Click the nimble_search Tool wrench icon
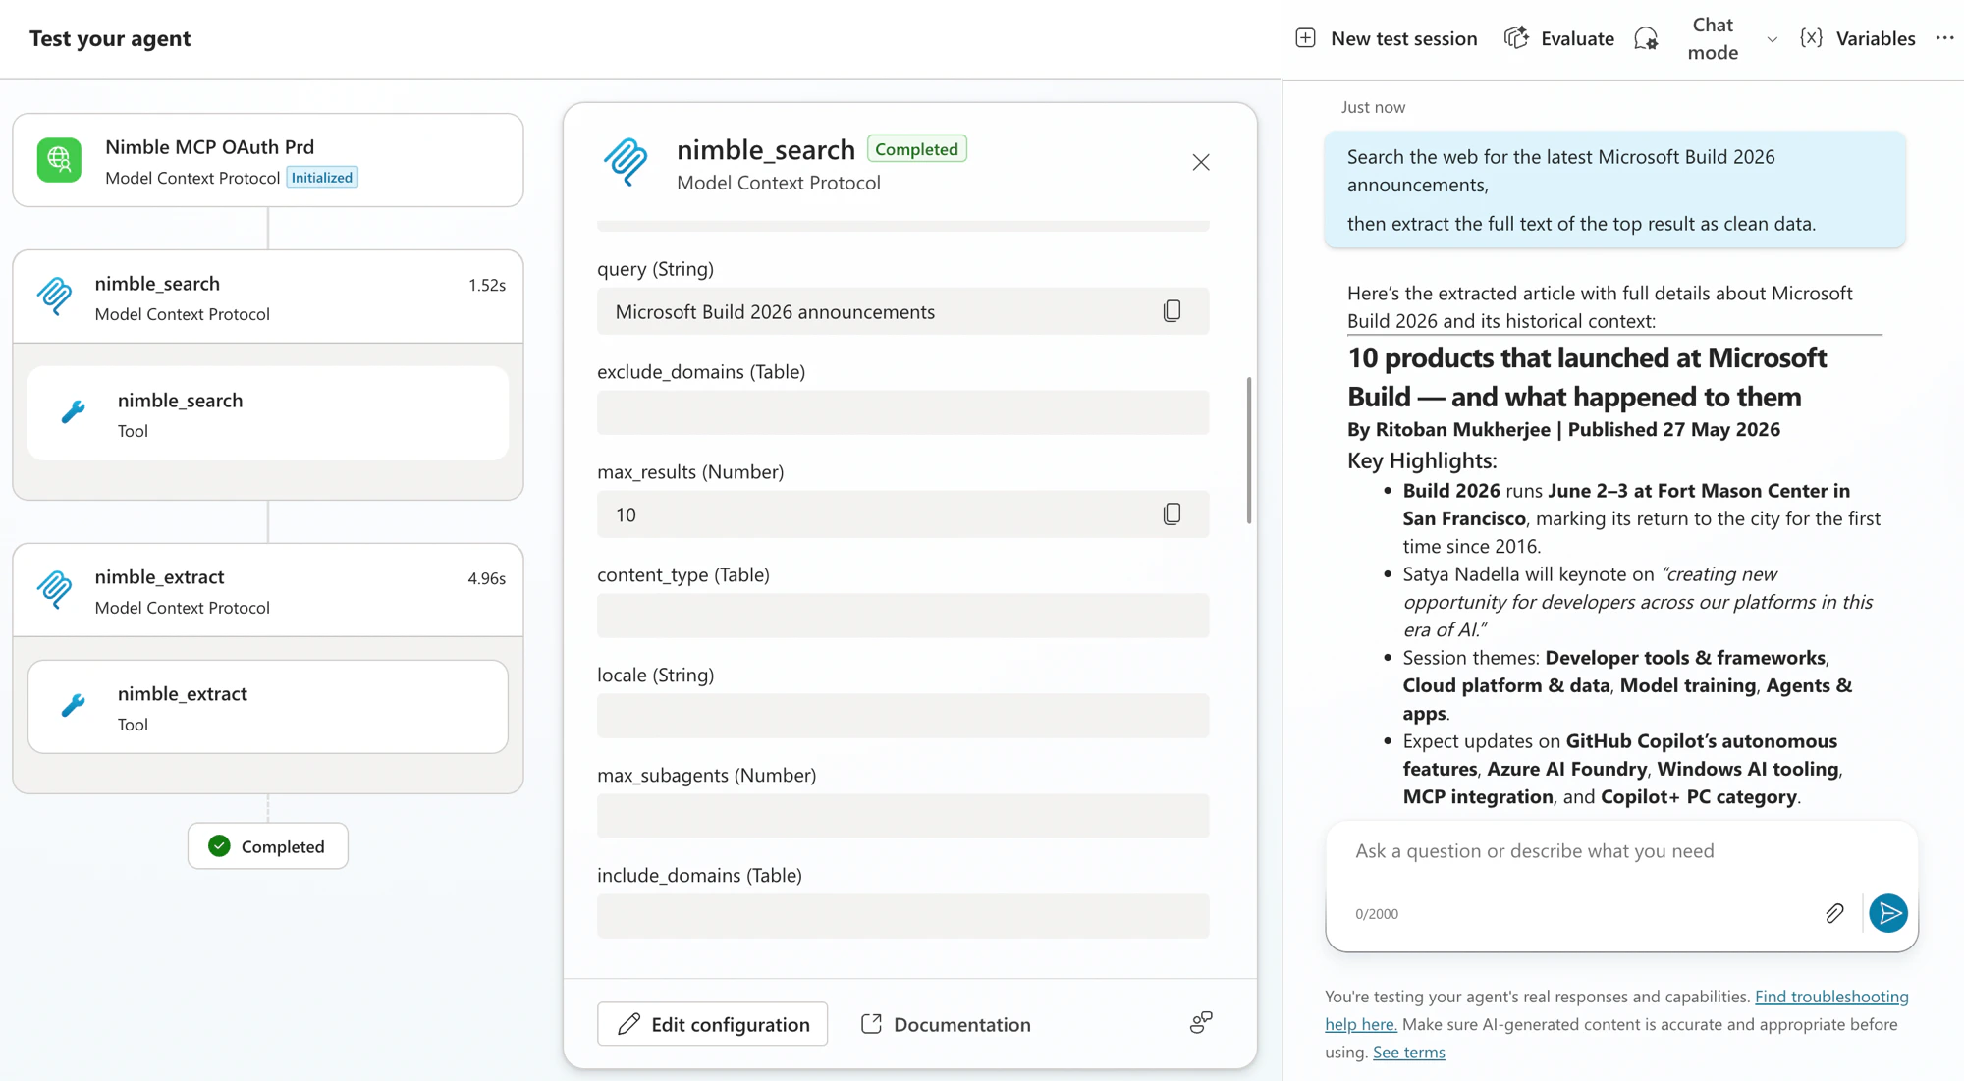This screenshot has width=1964, height=1081. (x=74, y=412)
